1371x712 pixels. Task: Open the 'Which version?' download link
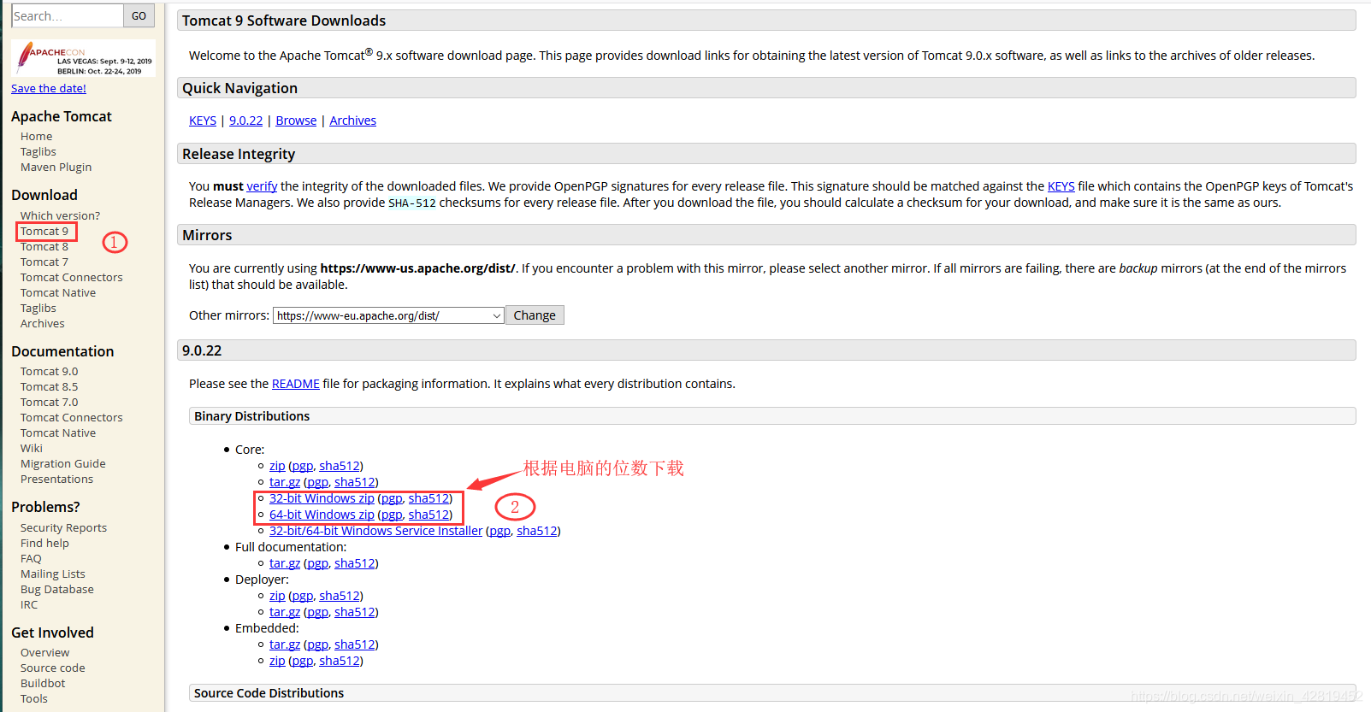click(x=61, y=216)
